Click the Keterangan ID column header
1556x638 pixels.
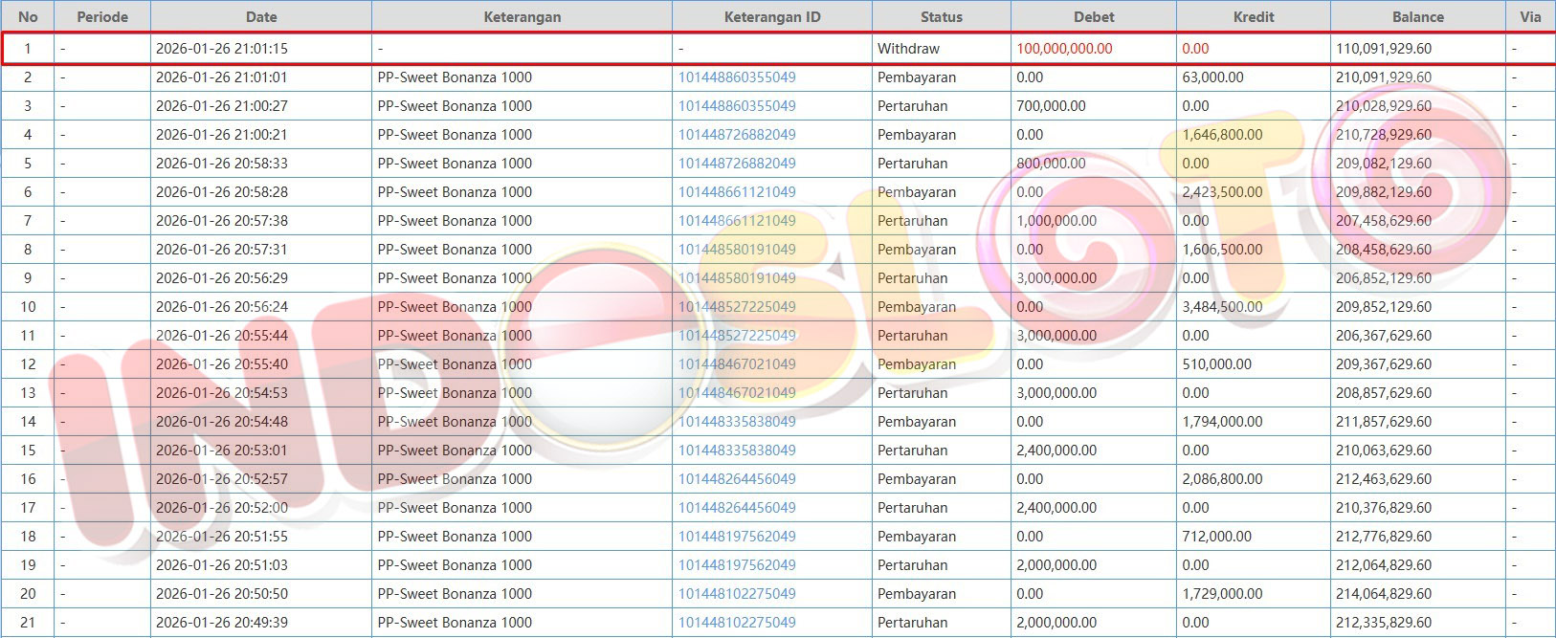tap(771, 16)
